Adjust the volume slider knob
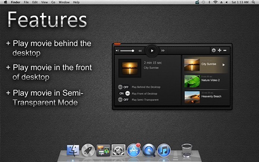The image size is (259, 162). (x=133, y=51)
